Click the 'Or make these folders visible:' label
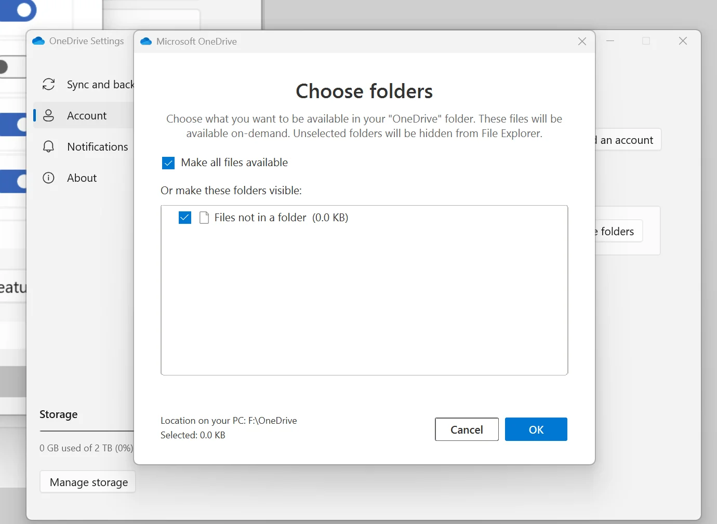The height and width of the screenshot is (524, 717). click(x=231, y=191)
